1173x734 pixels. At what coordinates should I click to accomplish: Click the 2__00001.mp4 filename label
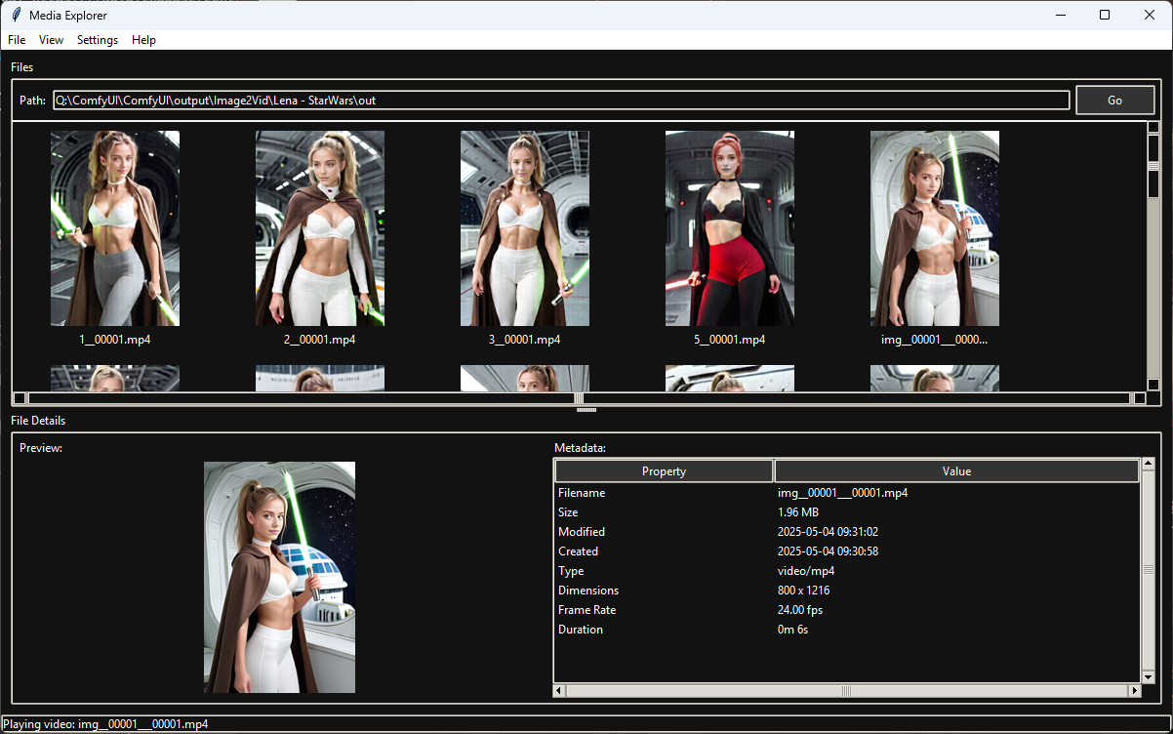click(x=320, y=340)
